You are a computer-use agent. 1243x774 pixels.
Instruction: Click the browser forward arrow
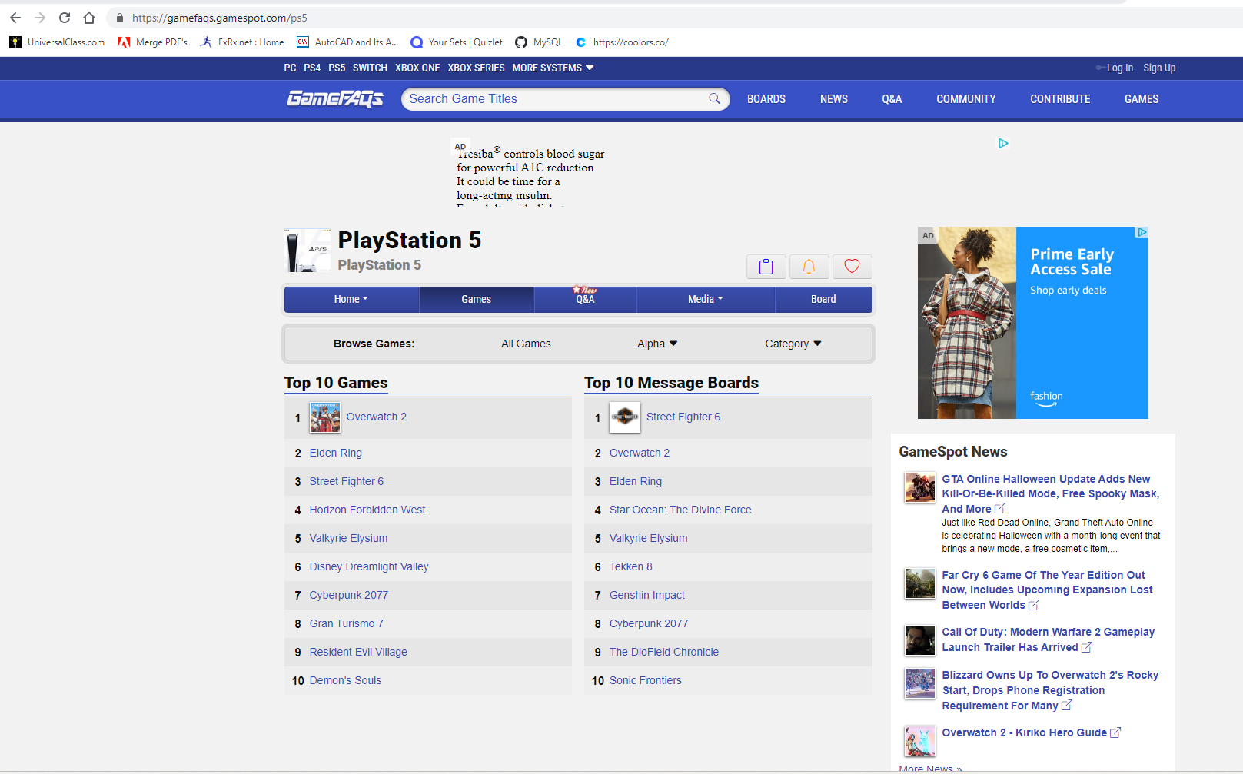[40, 18]
